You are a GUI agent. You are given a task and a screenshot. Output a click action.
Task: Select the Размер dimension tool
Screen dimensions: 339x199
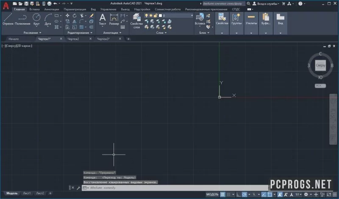click(114, 19)
